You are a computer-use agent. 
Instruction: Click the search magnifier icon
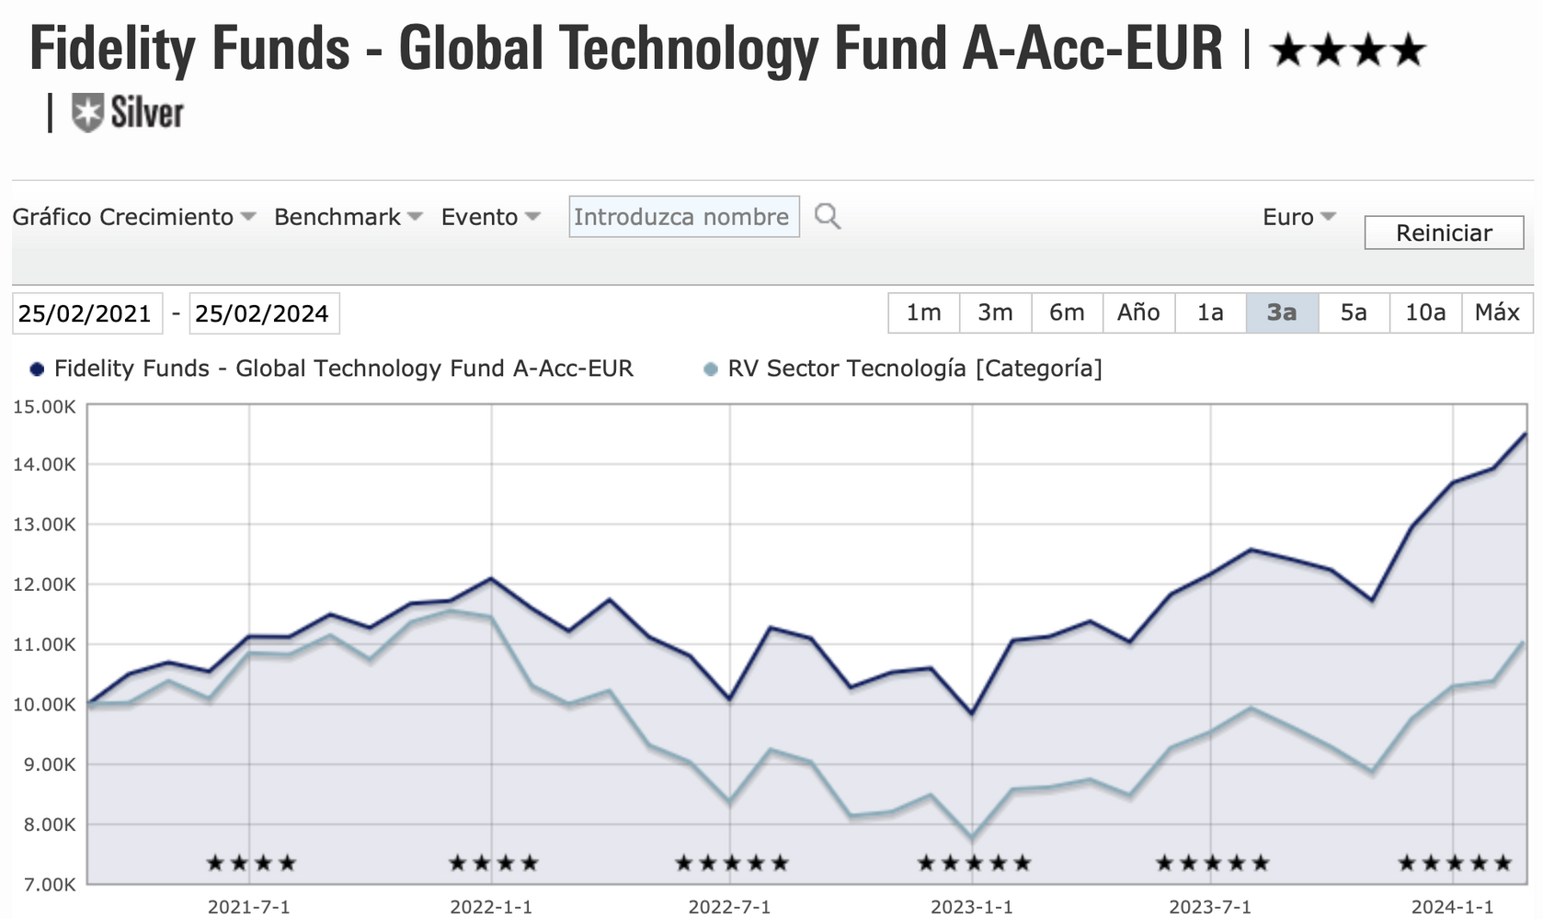coord(827,217)
